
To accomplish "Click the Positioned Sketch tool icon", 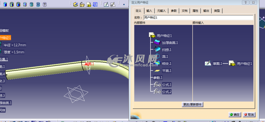I will coord(113,5).
